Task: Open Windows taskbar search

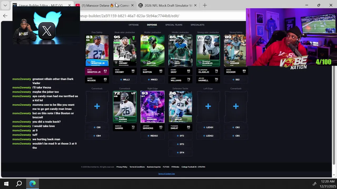Action: (19, 184)
